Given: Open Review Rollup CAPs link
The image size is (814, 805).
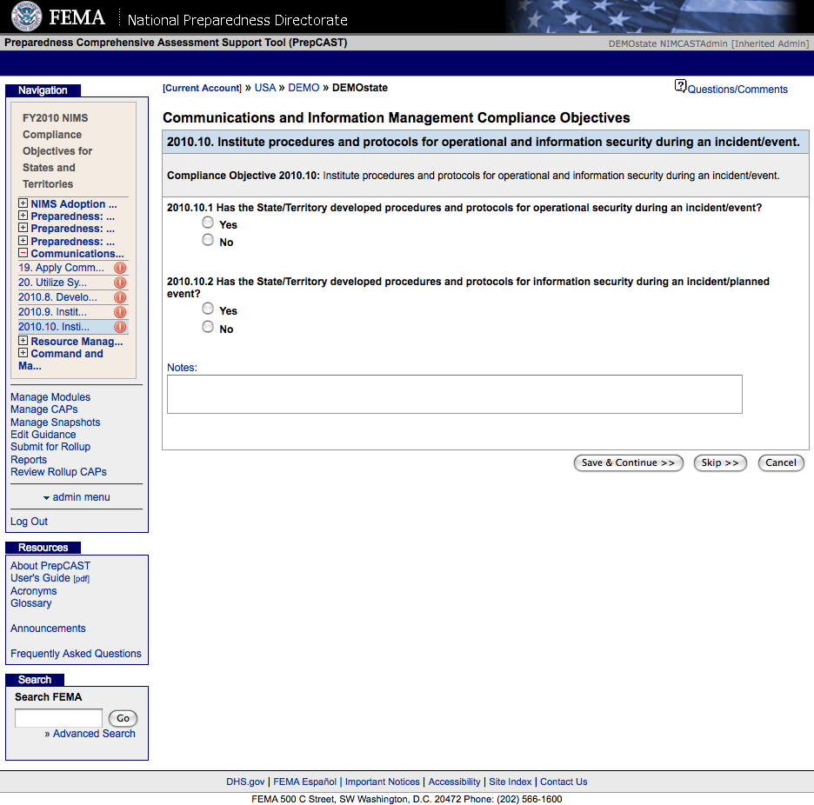Looking at the screenshot, I should (x=58, y=472).
